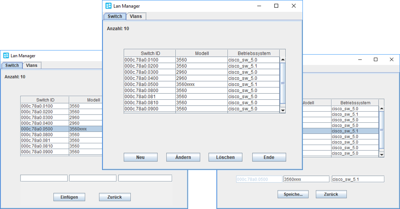Image resolution: width=400 pixels, height=209 pixels.
Task: Click the Lan Manager icon in the front window title bar
Action: tap(109, 6)
